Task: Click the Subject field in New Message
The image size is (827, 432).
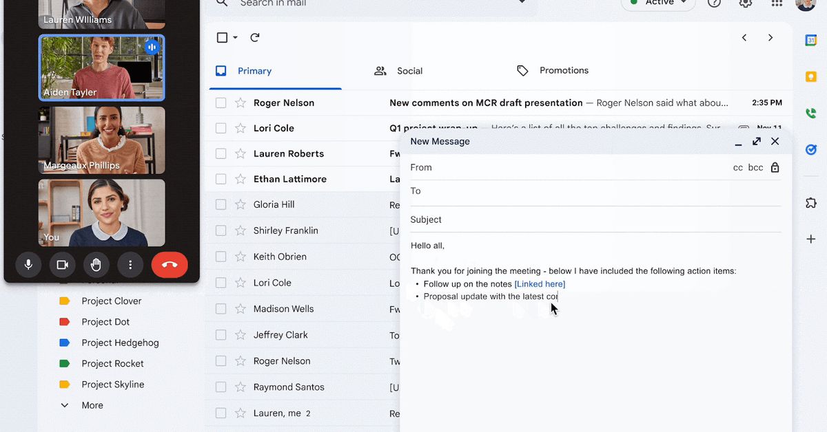Action: coord(593,220)
